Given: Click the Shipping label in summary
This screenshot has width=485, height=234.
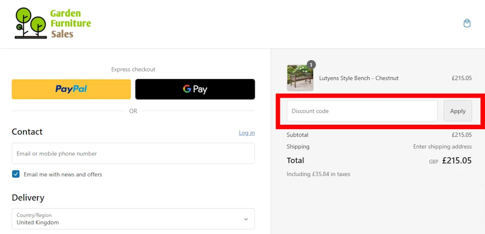Looking at the screenshot, I should coord(298,147).
